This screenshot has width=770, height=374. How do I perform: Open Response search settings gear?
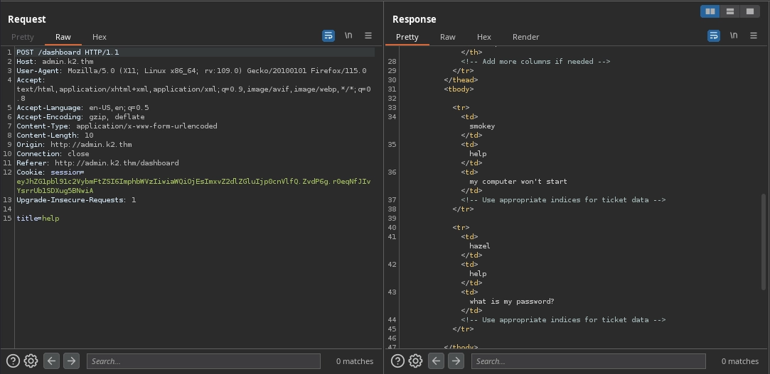tap(416, 361)
